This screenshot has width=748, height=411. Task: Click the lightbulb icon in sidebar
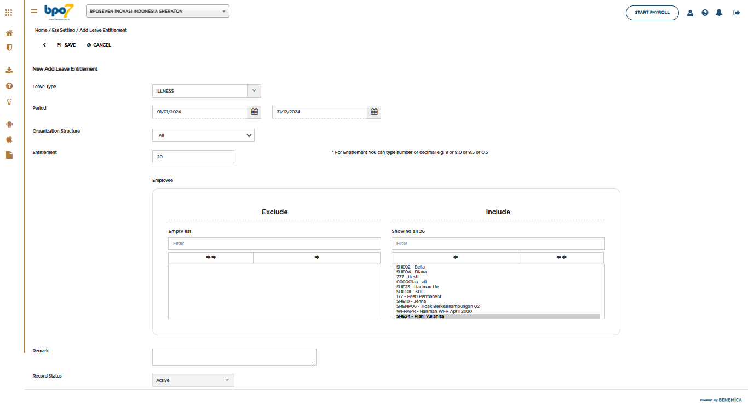coord(9,101)
